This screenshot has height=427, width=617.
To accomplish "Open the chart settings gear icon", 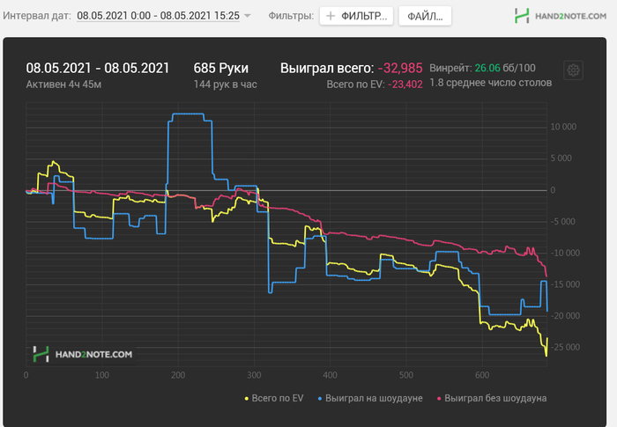I will [x=573, y=70].
